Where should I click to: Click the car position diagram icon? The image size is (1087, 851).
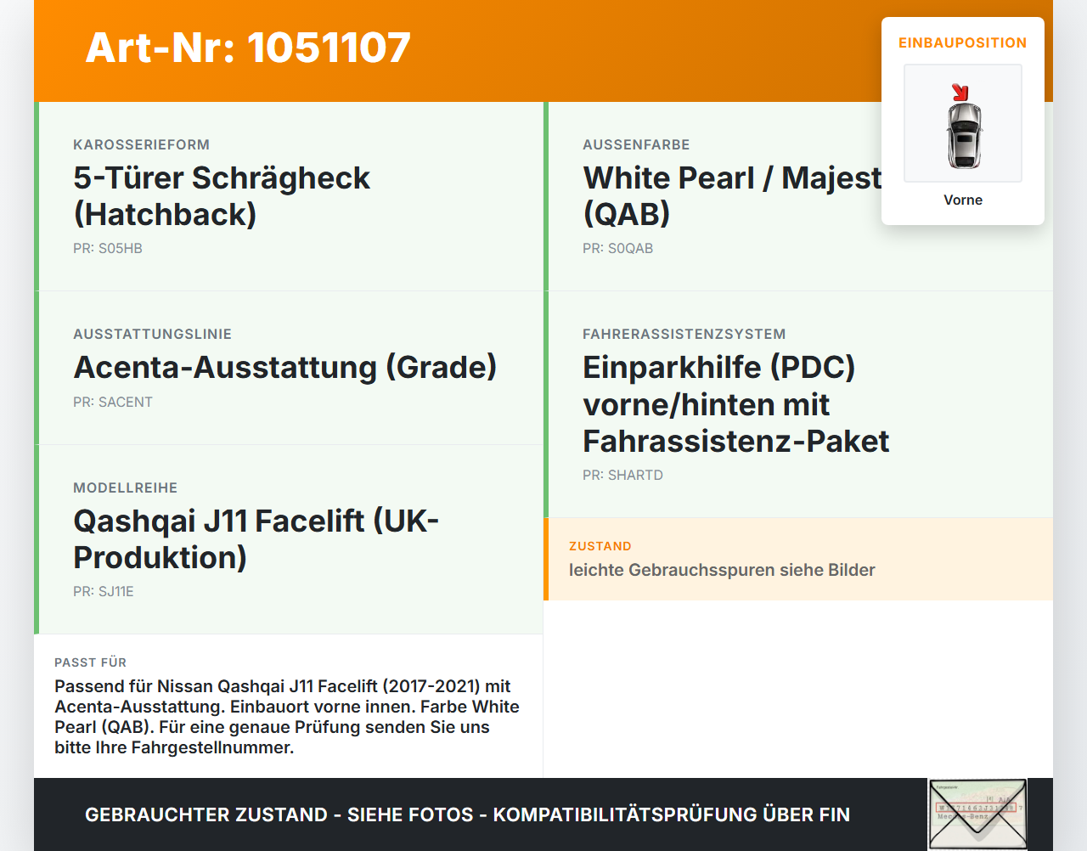[963, 123]
